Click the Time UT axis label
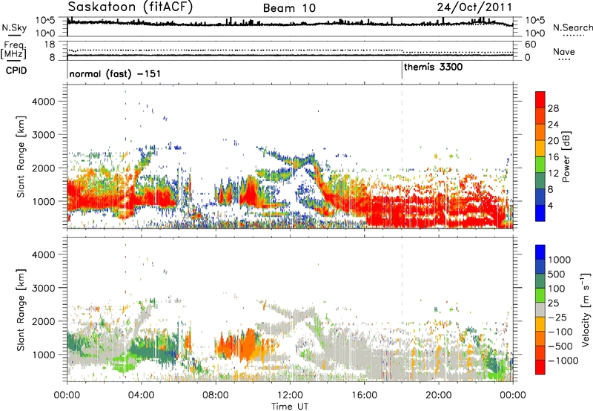593x411 pixels. tap(290, 407)
